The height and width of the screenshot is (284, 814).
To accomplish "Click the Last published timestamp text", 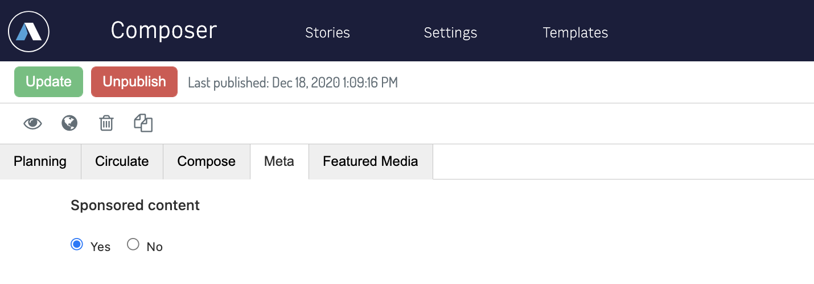I will click(x=293, y=83).
